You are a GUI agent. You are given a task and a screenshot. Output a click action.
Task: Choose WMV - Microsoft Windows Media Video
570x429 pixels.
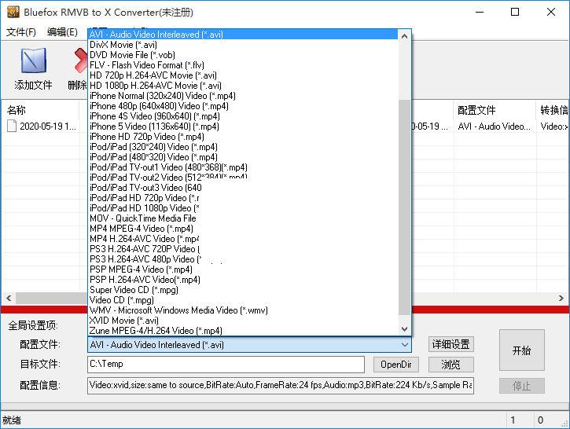(243, 310)
